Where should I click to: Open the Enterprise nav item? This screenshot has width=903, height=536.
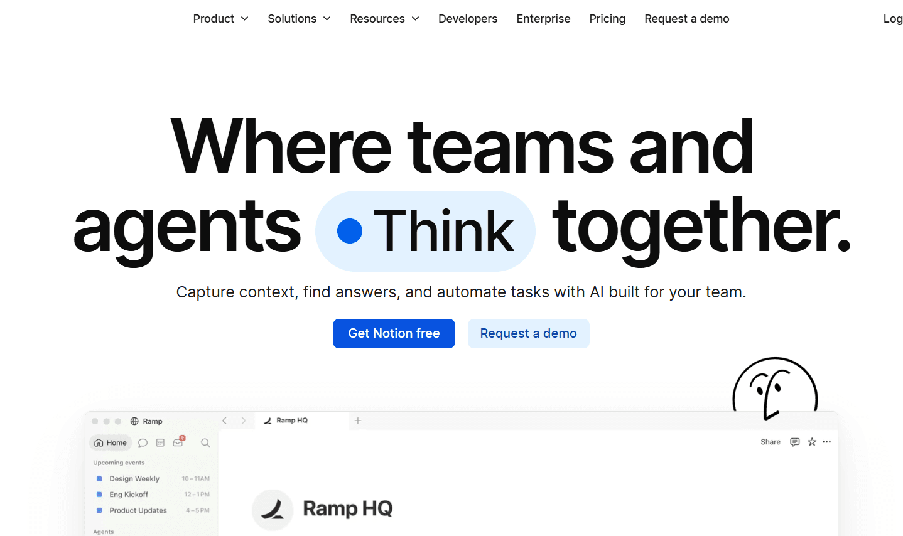pyautogui.click(x=544, y=19)
